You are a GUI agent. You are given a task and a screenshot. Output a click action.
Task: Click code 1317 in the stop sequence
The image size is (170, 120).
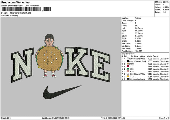(150, 72)
